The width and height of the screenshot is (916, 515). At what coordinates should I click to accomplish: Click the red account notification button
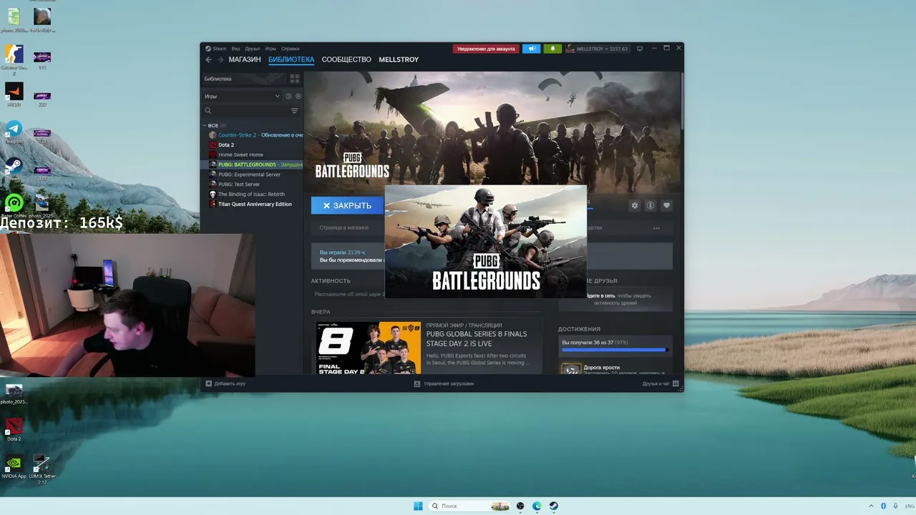pyautogui.click(x=485, y=49)
